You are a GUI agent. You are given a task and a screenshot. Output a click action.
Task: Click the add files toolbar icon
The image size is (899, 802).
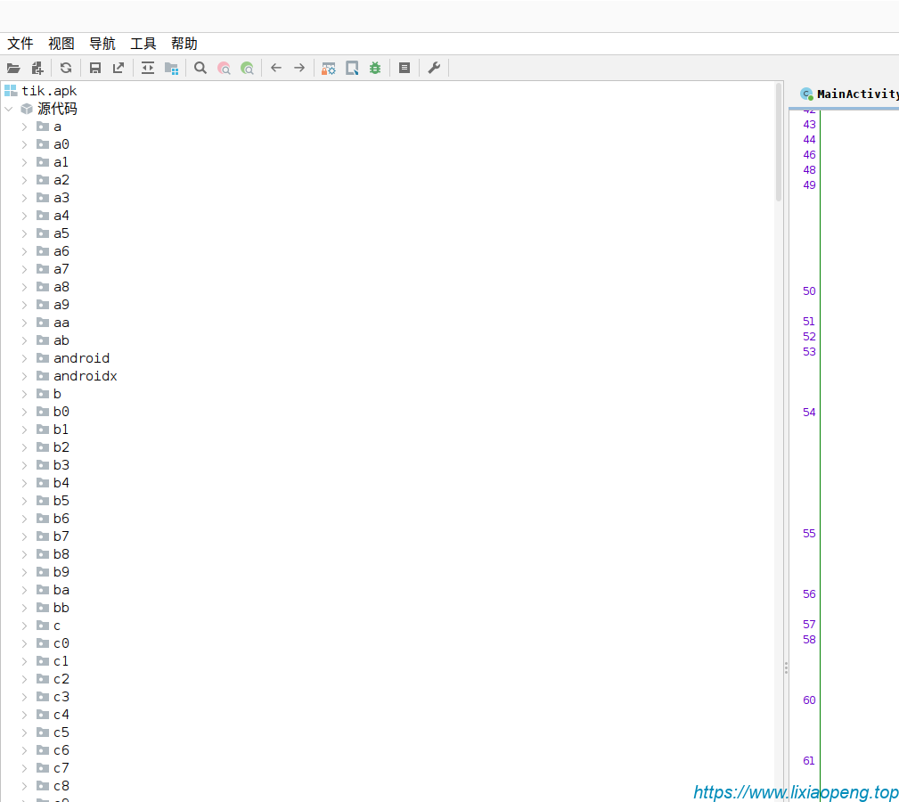tap(37, 68)
